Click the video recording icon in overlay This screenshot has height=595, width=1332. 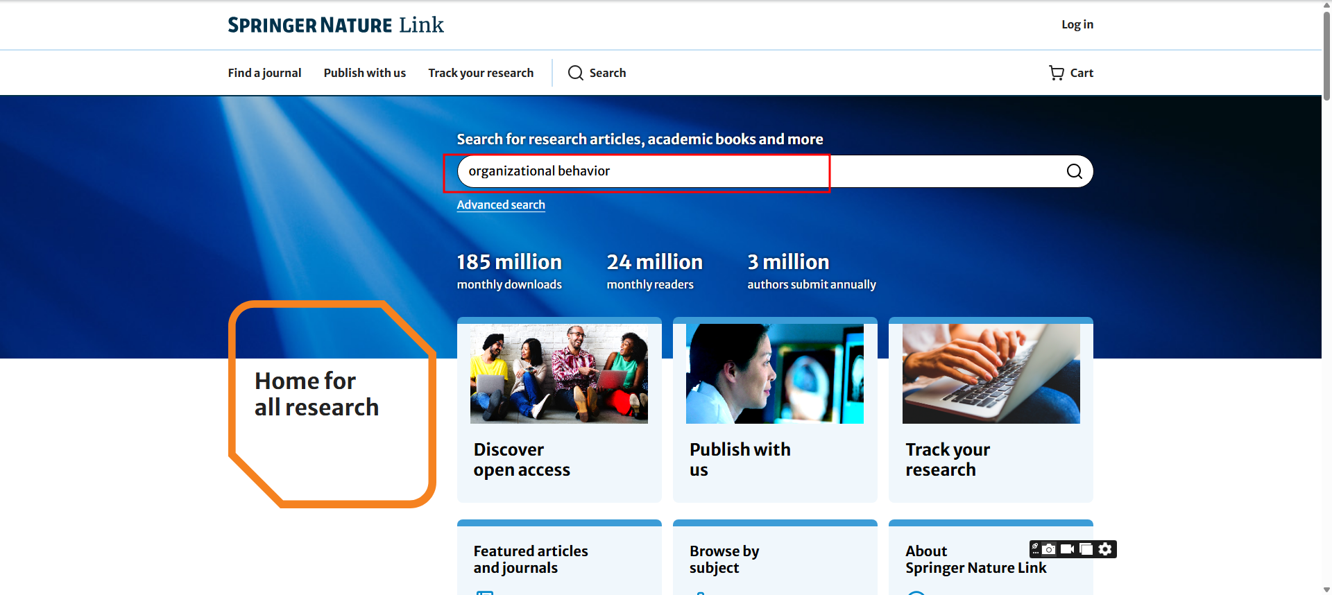click(1068, 549)
